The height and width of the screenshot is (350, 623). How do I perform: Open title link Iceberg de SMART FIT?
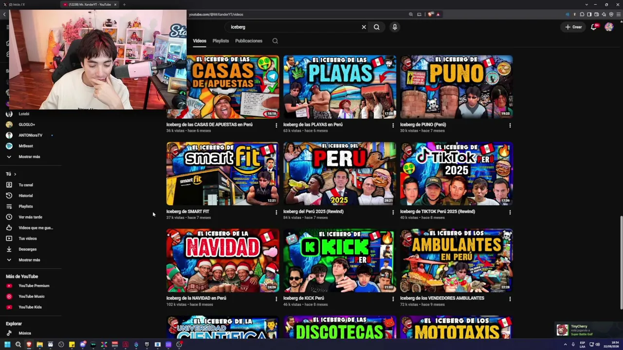point(188,211)
